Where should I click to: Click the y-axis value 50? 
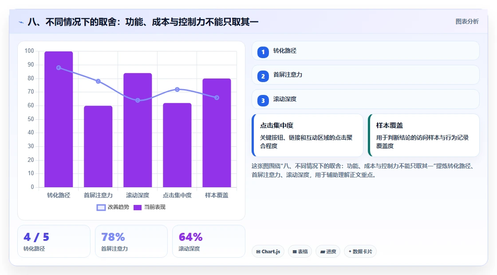[31, 119]
